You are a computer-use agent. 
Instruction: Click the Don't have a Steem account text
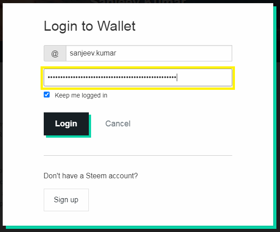[x=91, y=176]
